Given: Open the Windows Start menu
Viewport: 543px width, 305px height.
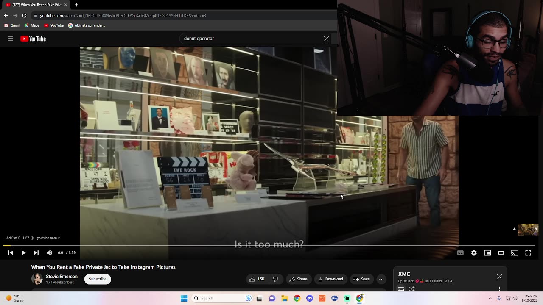Looking at the screenshot, I should [x=184, y=298].
